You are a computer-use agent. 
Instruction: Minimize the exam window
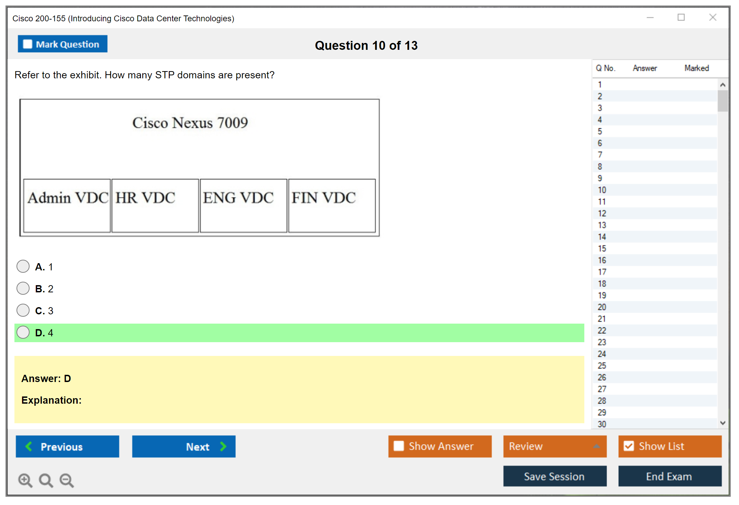coord(650,18)
